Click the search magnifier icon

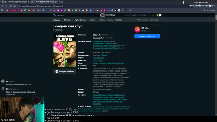click(136, 20)
